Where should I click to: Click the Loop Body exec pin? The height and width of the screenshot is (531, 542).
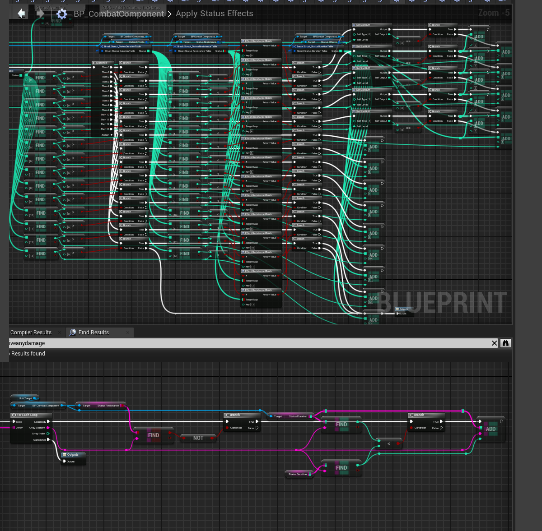click(x=48, y=422)
